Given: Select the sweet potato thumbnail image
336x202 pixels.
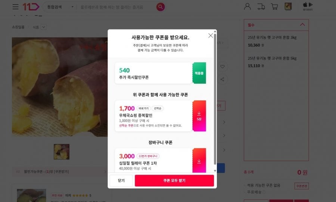Looking at the screenshot, I should coord(62,152).
